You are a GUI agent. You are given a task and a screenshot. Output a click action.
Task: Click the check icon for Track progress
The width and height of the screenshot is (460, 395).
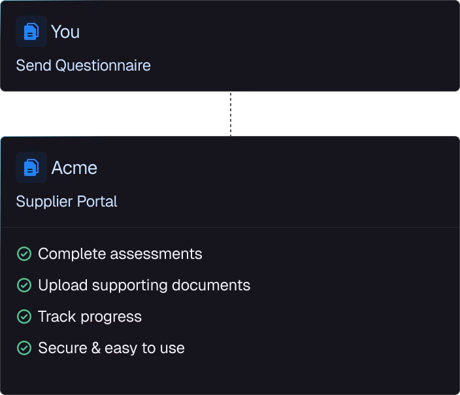[24, 317]
